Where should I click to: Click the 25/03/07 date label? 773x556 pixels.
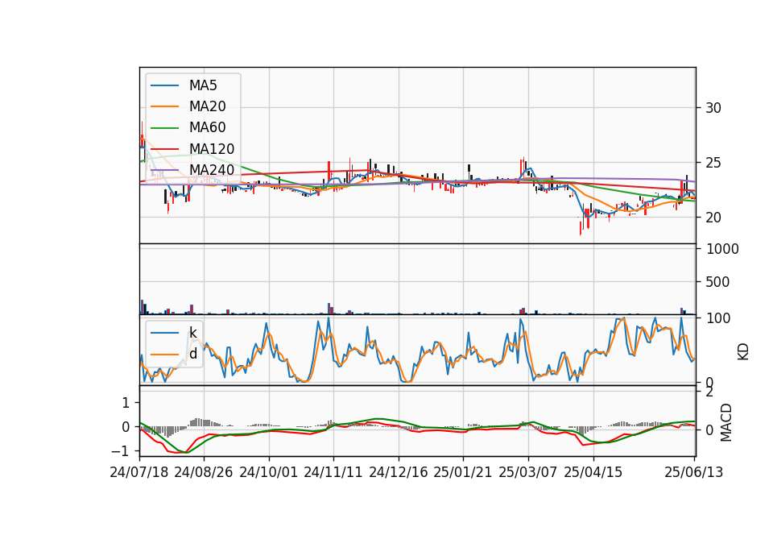[x=528, y=472]
